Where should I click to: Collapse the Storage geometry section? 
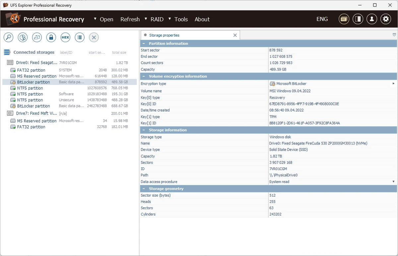tap(144, 189)
